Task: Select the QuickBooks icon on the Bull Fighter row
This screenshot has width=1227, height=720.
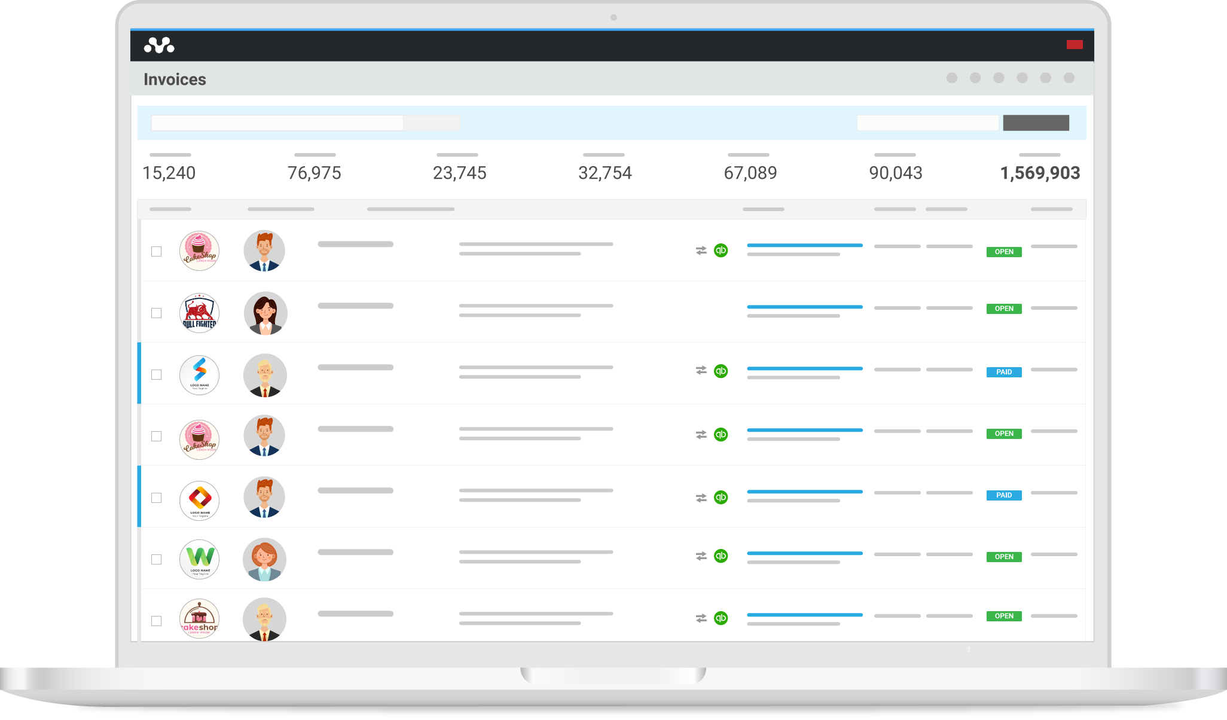Action: click(721, 313)
